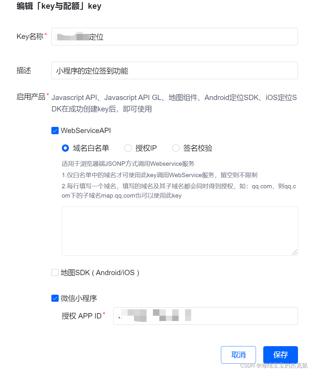
Task: Click the Key名称 input field
Action: tap(175, 37)
